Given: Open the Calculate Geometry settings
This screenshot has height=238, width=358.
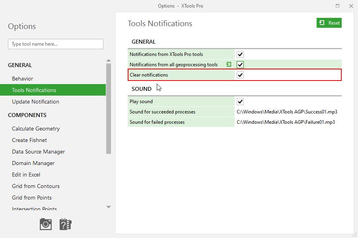Looking at the screenshot, I should click(x=36, y=129).
